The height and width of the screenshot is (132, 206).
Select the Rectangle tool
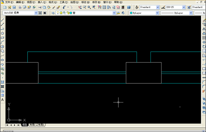tap(2, 38)
